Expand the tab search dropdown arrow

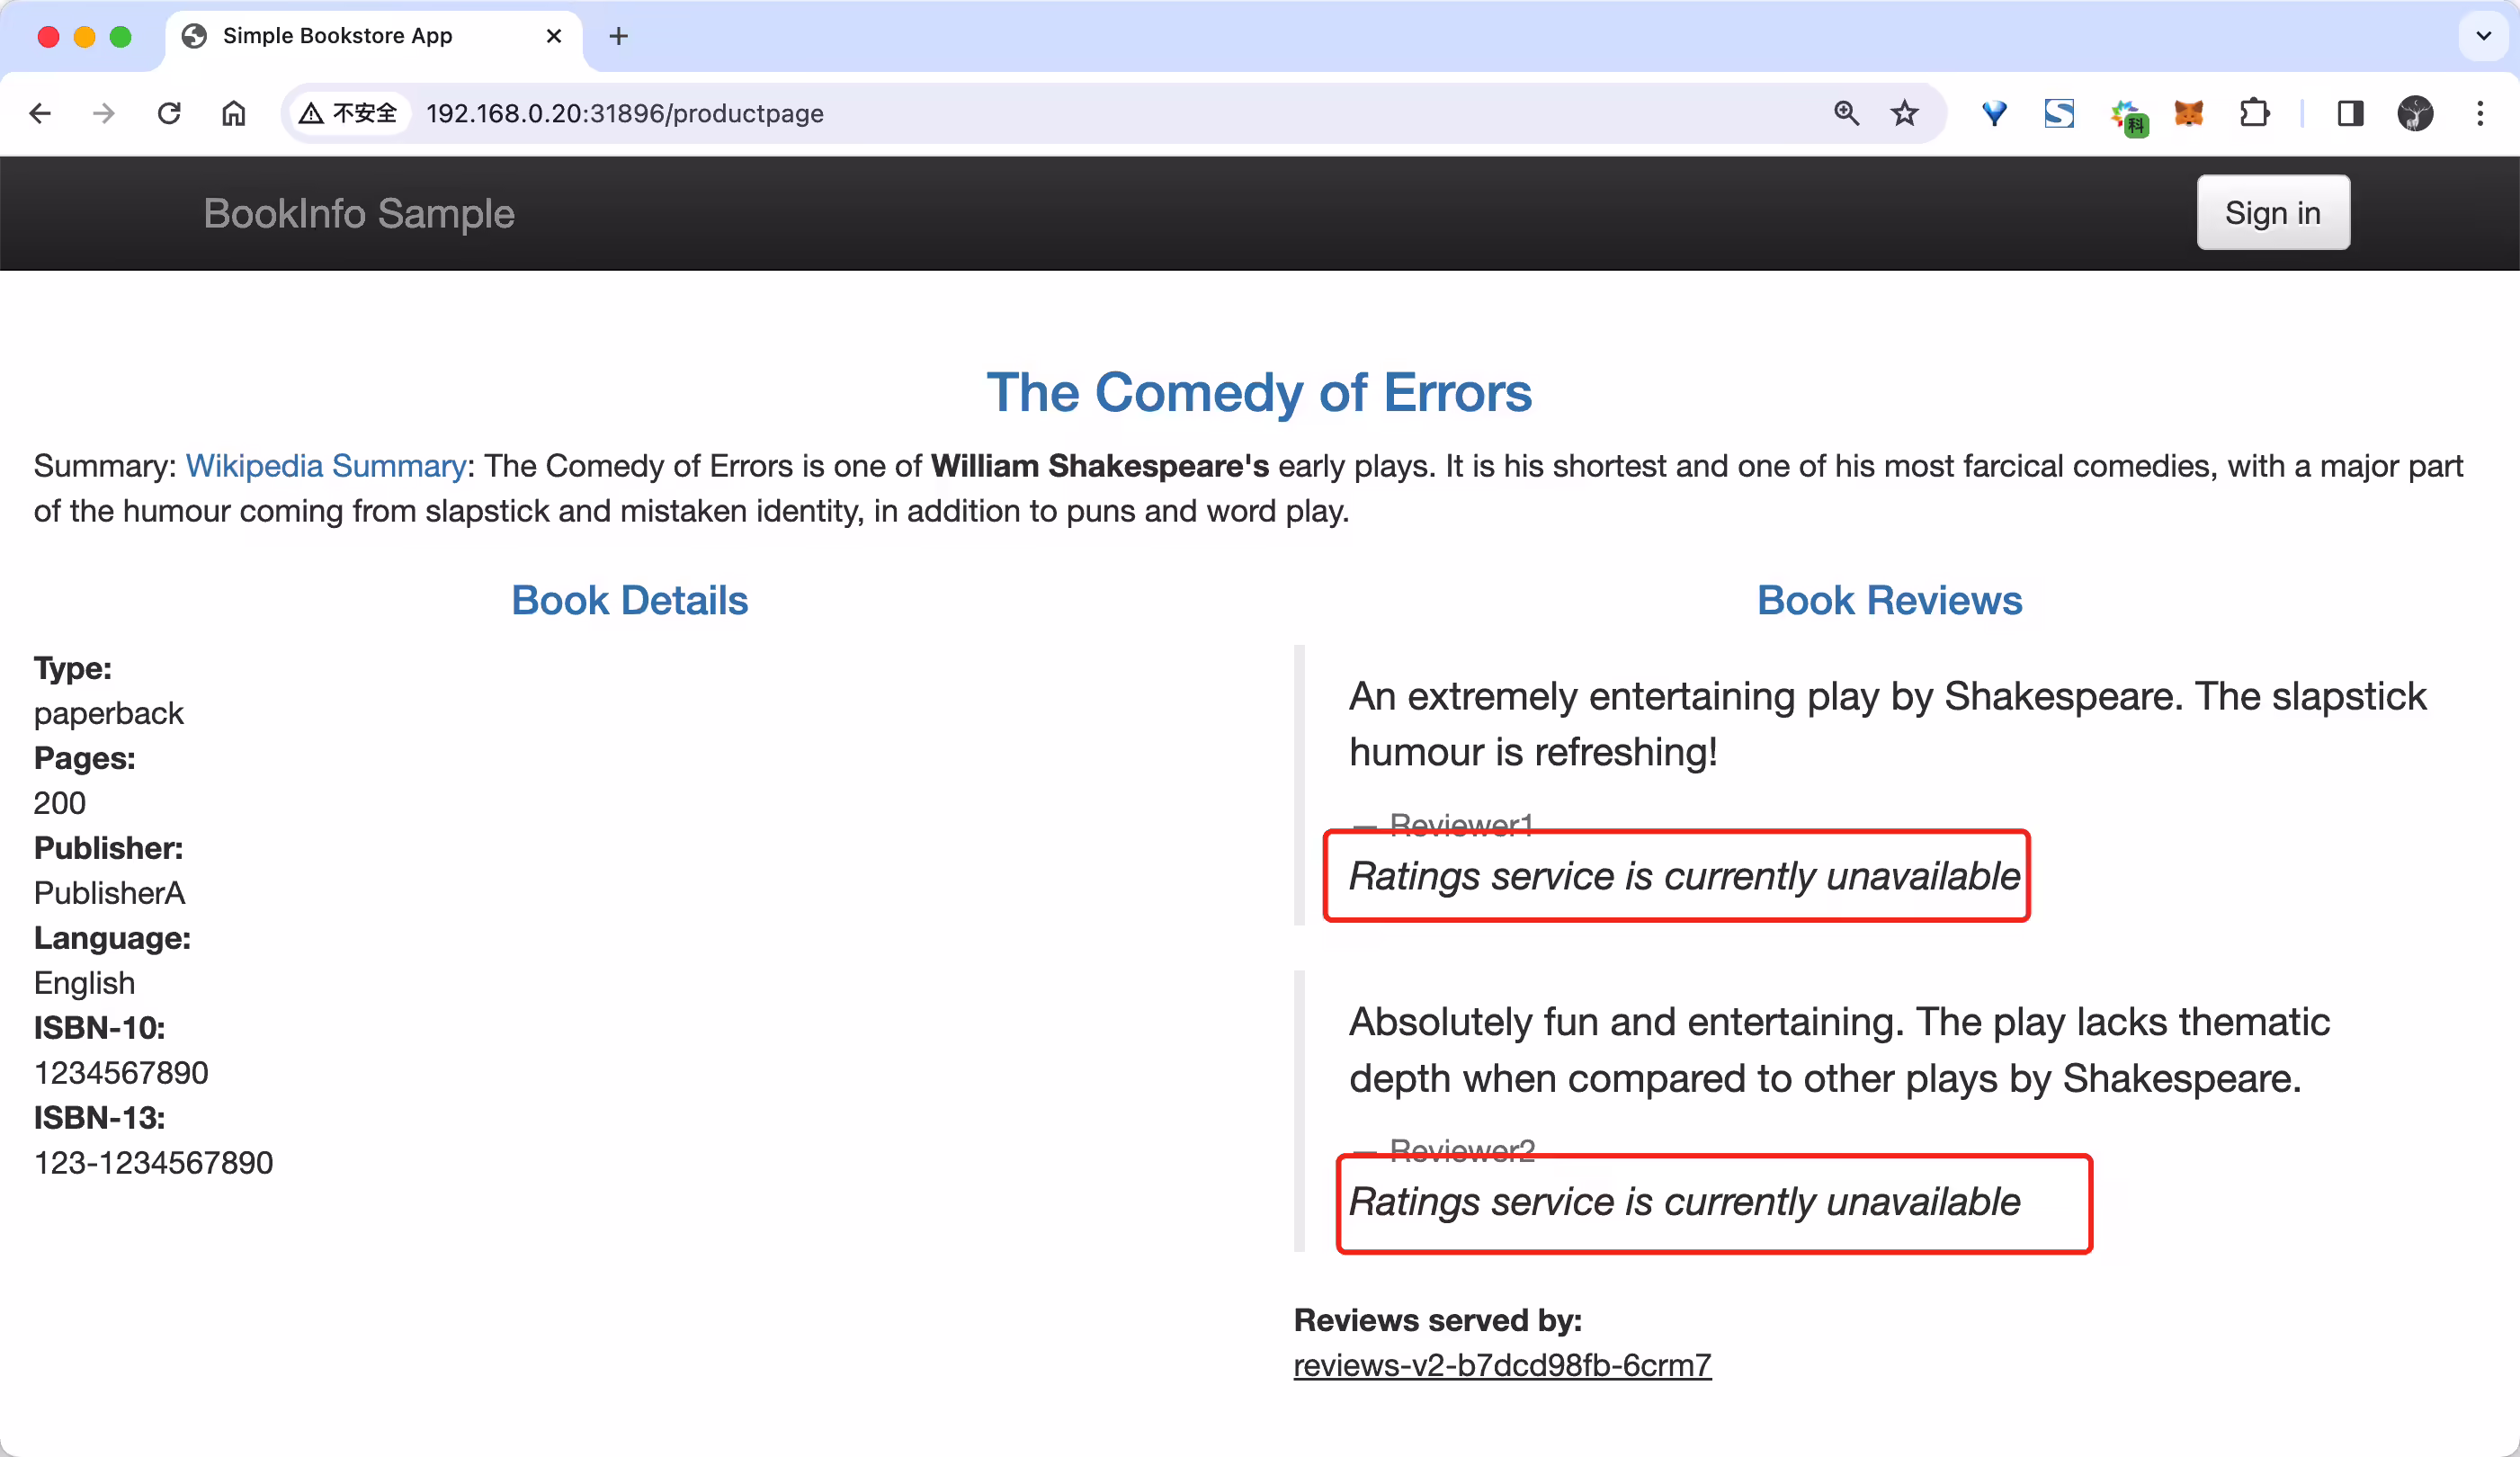pos(2483,36)
